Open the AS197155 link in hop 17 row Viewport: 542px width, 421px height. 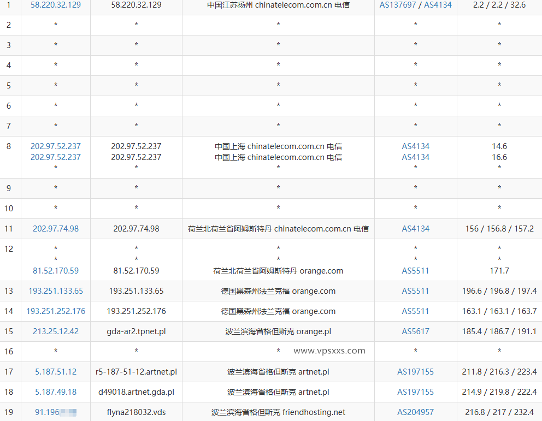415,372
